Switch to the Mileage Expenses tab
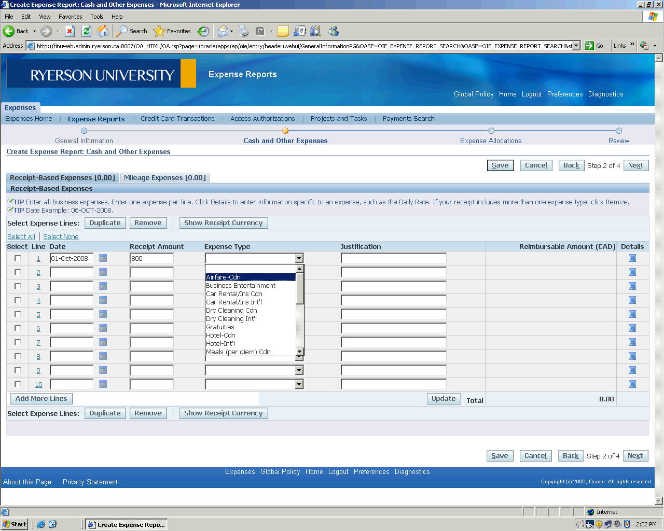Screen dimensions: 664x531 click(x=164, y=178)
